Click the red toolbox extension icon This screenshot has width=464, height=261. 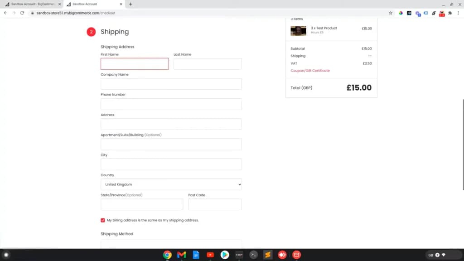coord(442,14)
